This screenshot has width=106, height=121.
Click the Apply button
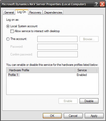94,116
